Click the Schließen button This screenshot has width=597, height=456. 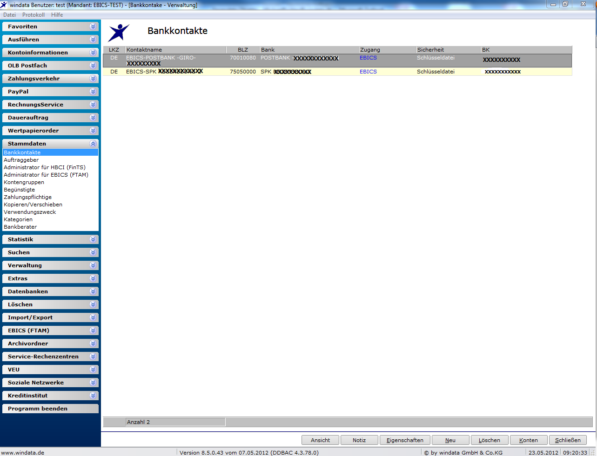coord(568,440)
